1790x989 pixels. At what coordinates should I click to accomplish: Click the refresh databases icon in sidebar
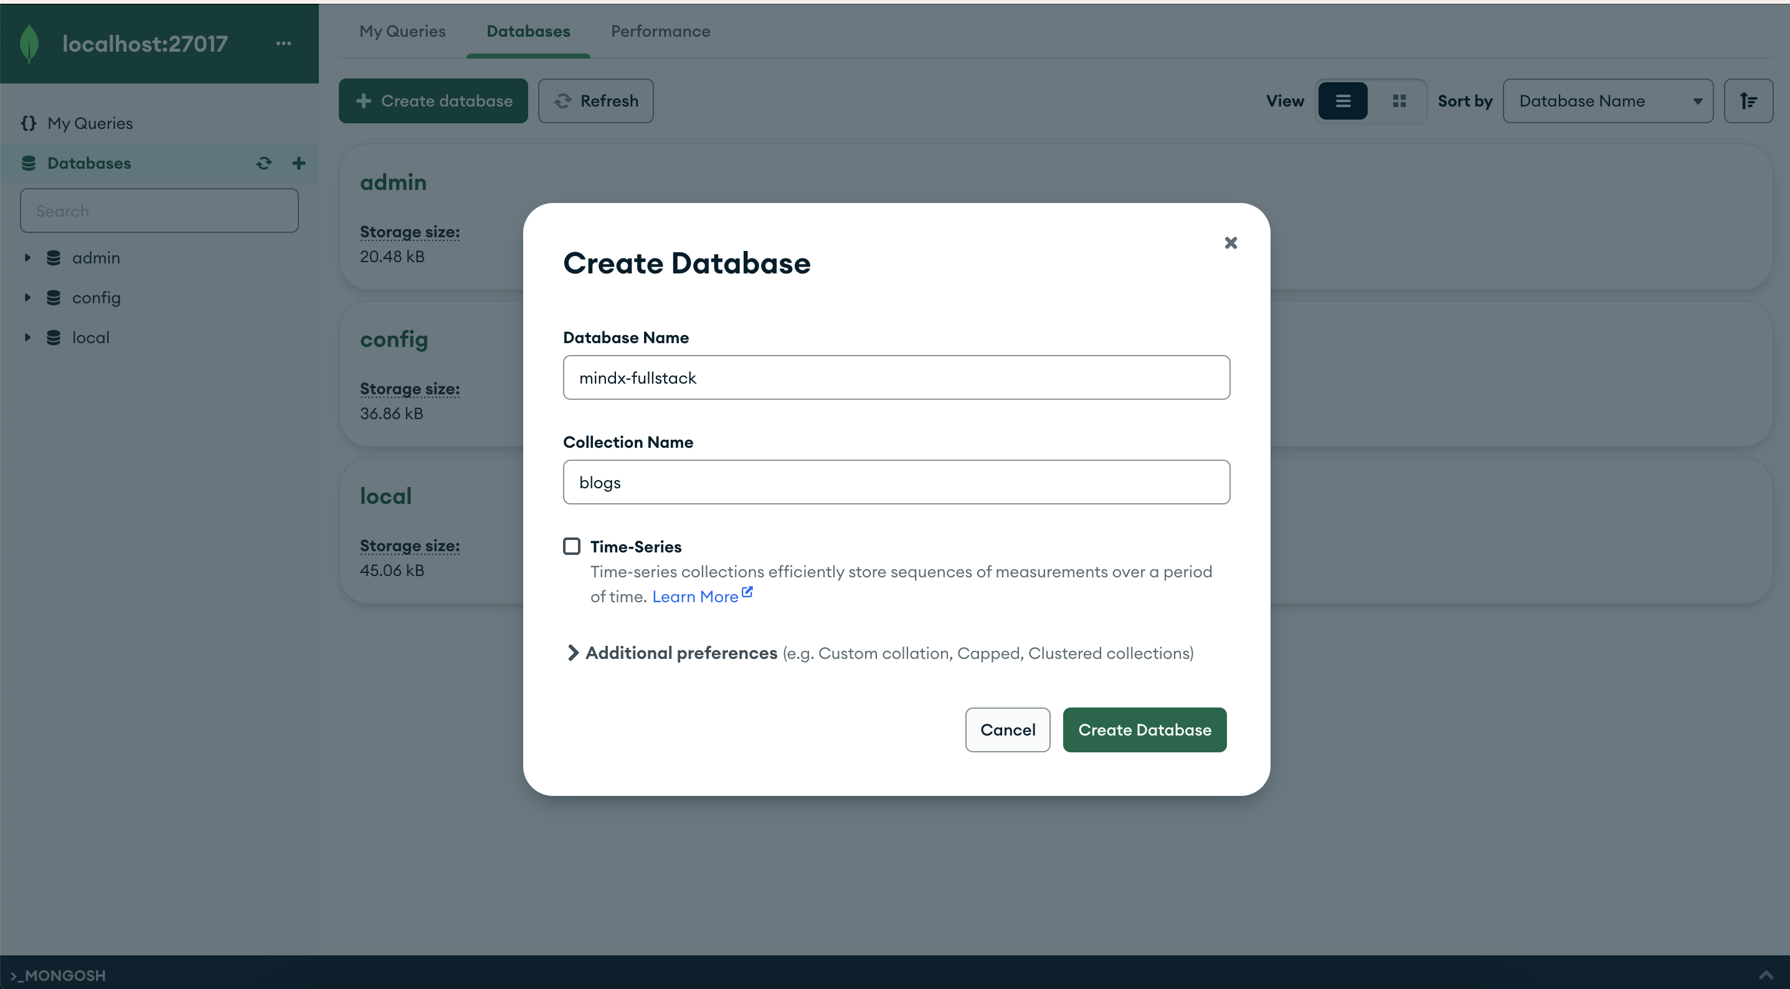[263, 163]
